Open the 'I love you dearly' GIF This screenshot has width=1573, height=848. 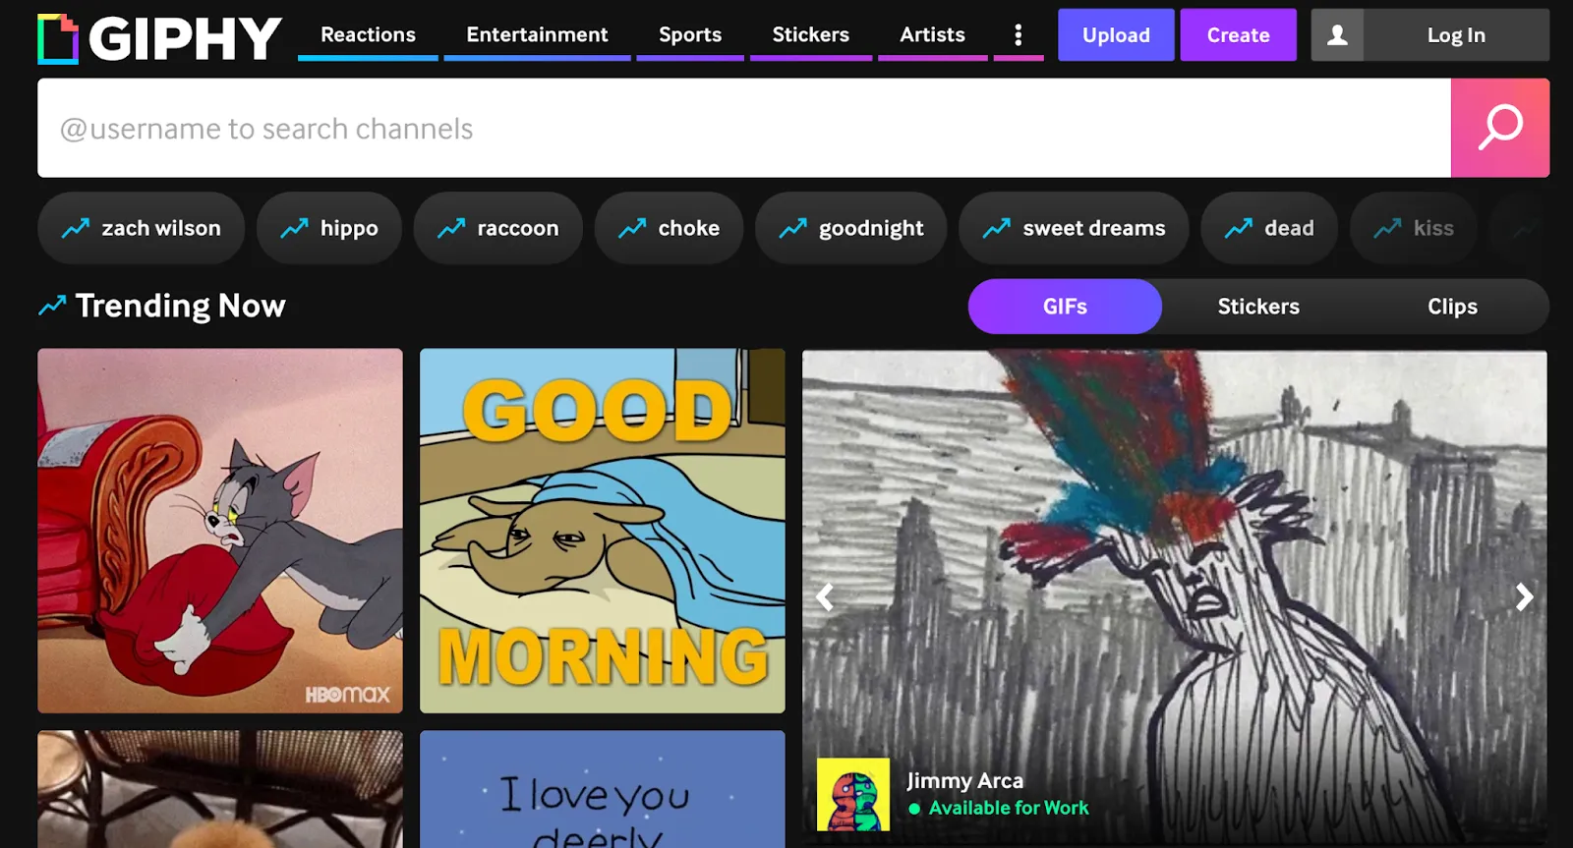tap(603, 789)
